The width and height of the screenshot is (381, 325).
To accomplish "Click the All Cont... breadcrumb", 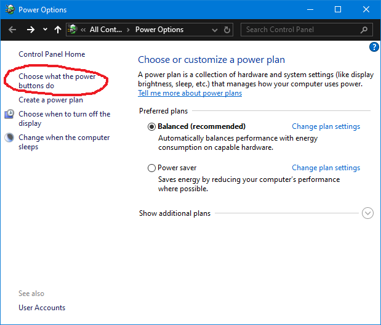I will [x=106, y=30].
